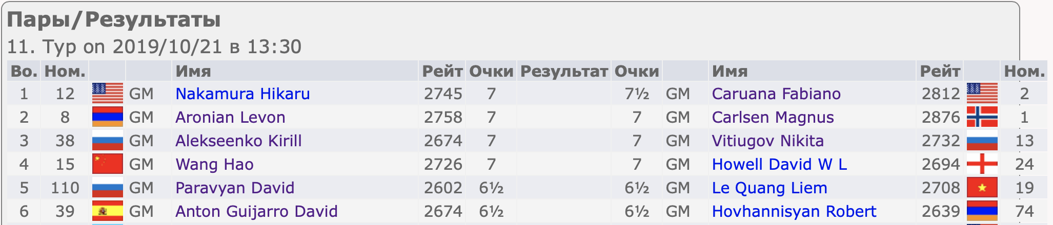Open Paravyan David player link
Image resolution: width=1053 pixels, height=225 pixels.
[235, 188]
